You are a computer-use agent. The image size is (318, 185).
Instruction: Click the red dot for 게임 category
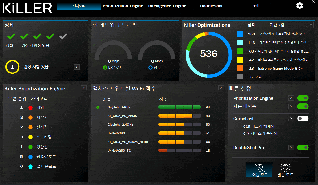point(30,108)
